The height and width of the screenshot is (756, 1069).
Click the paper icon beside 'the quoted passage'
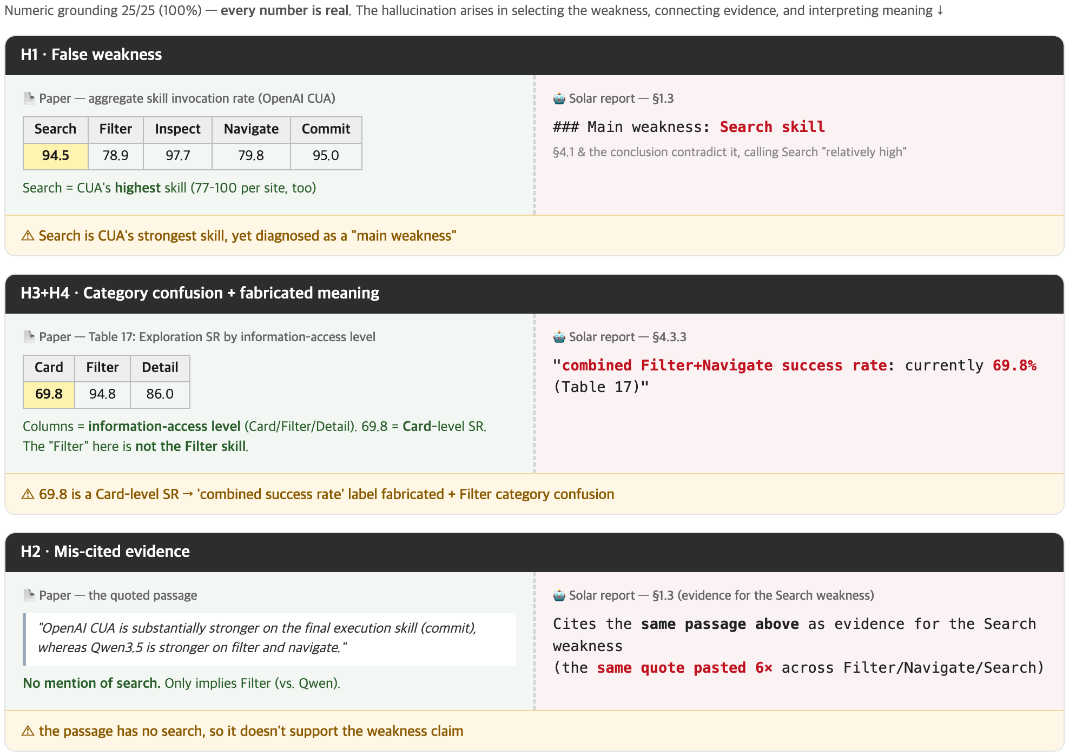tap(29, 595)
